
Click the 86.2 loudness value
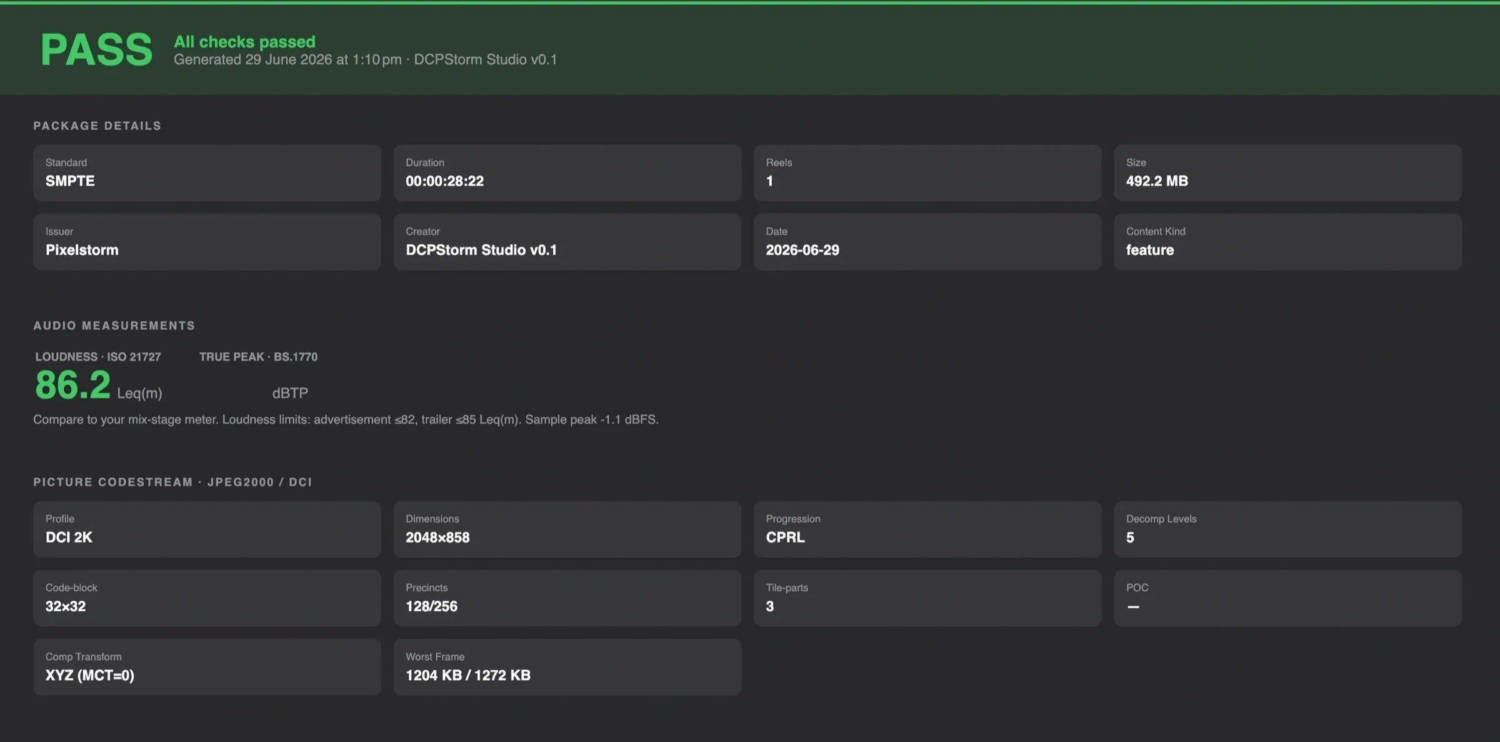coord(72,385)
